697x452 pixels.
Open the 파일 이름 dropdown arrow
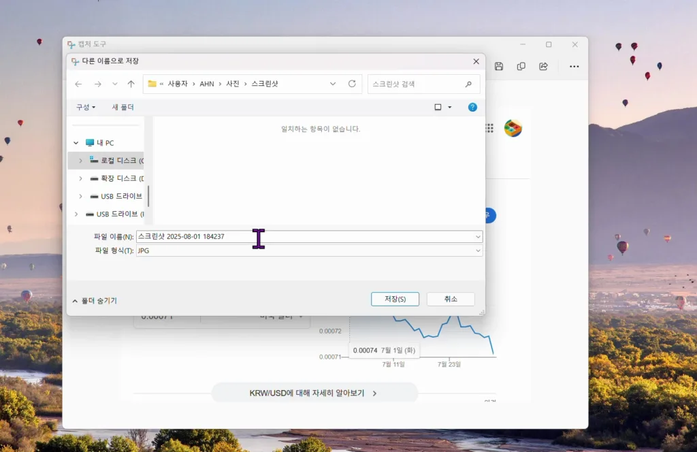(478, 236)
